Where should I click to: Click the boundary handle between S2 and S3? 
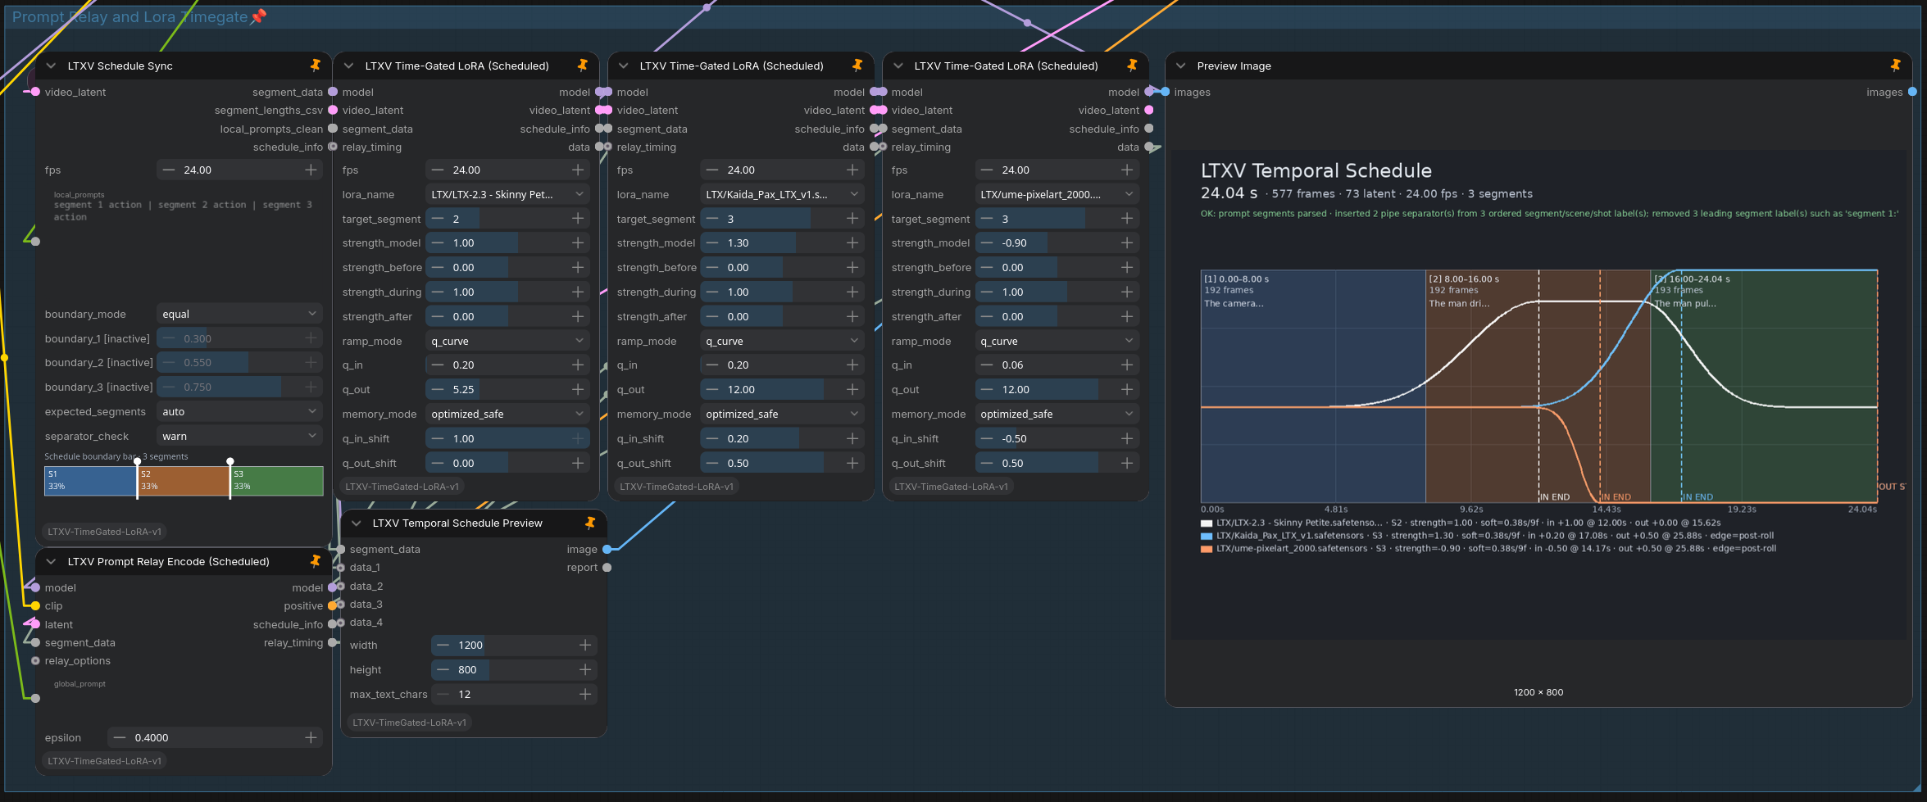tap(230, 478)
